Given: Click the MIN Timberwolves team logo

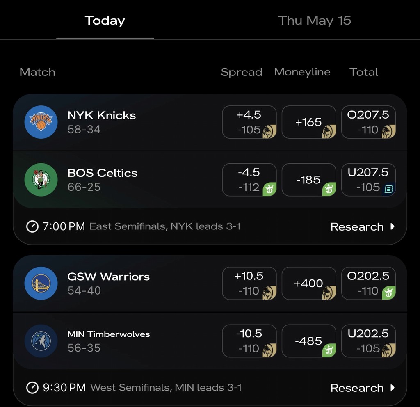Looking at the screenshot, I should 41,341.
